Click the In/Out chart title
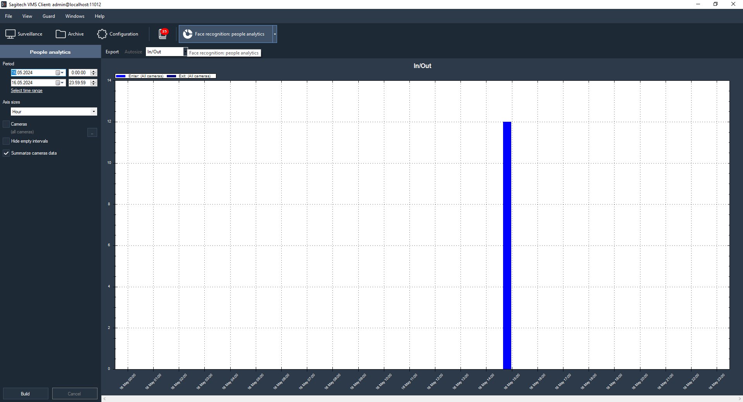743x402 pixels. (x=422, y=66)
